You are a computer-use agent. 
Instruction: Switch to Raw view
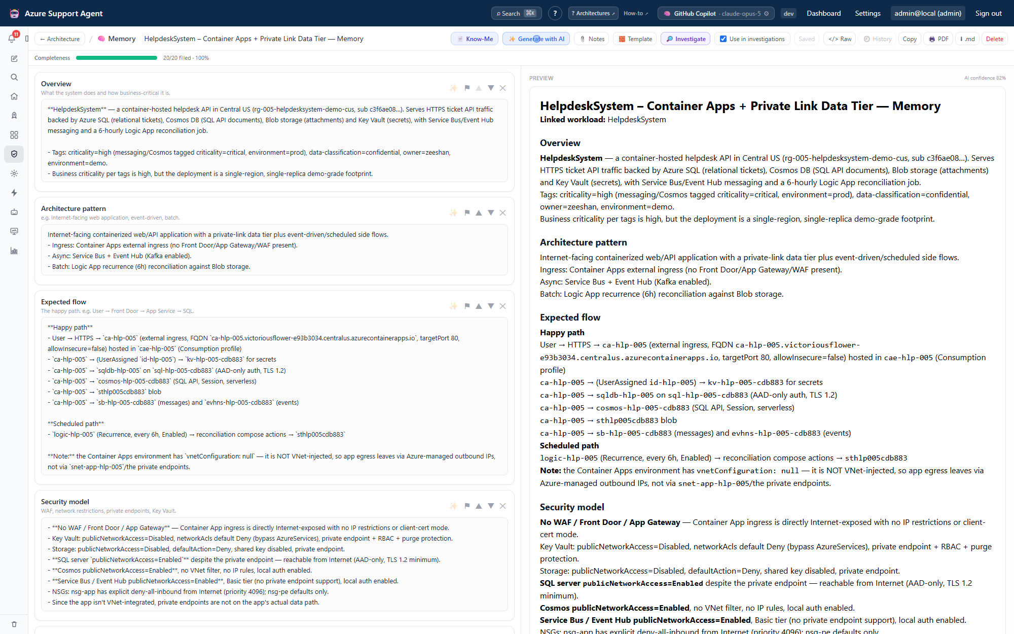coord(840,39)
